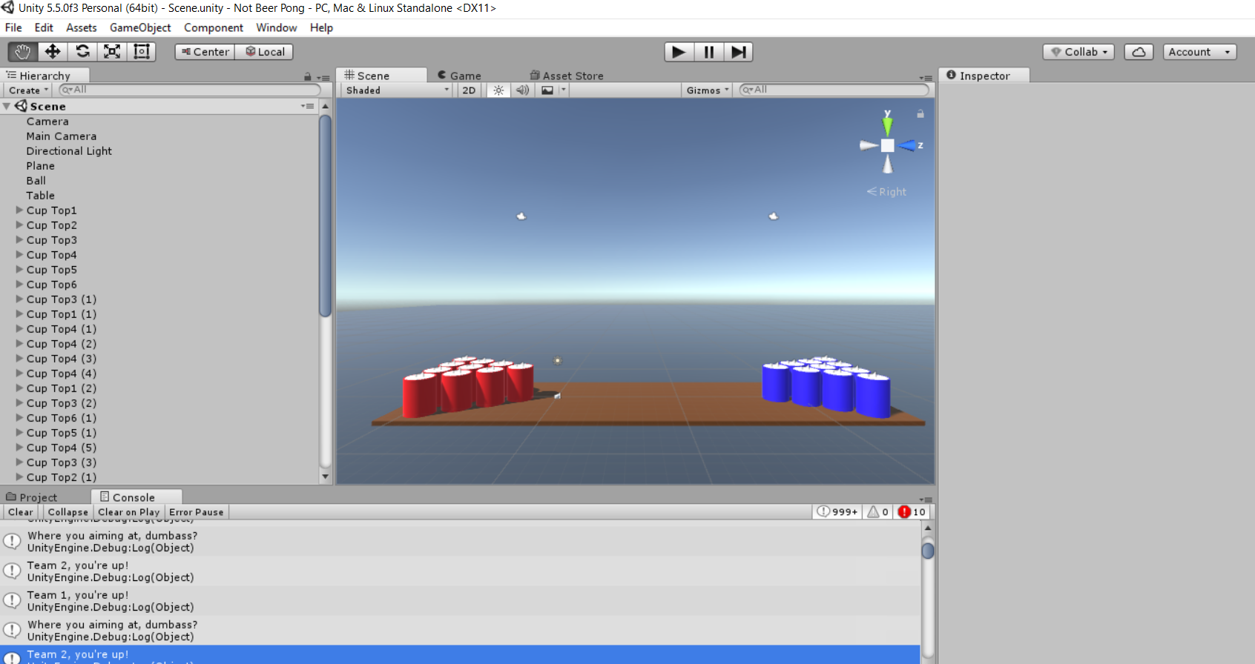Image resolution: width=1255 pixels, height=664 pixels.
Task: Click the Scene view search field
Action: pos(834,90)
